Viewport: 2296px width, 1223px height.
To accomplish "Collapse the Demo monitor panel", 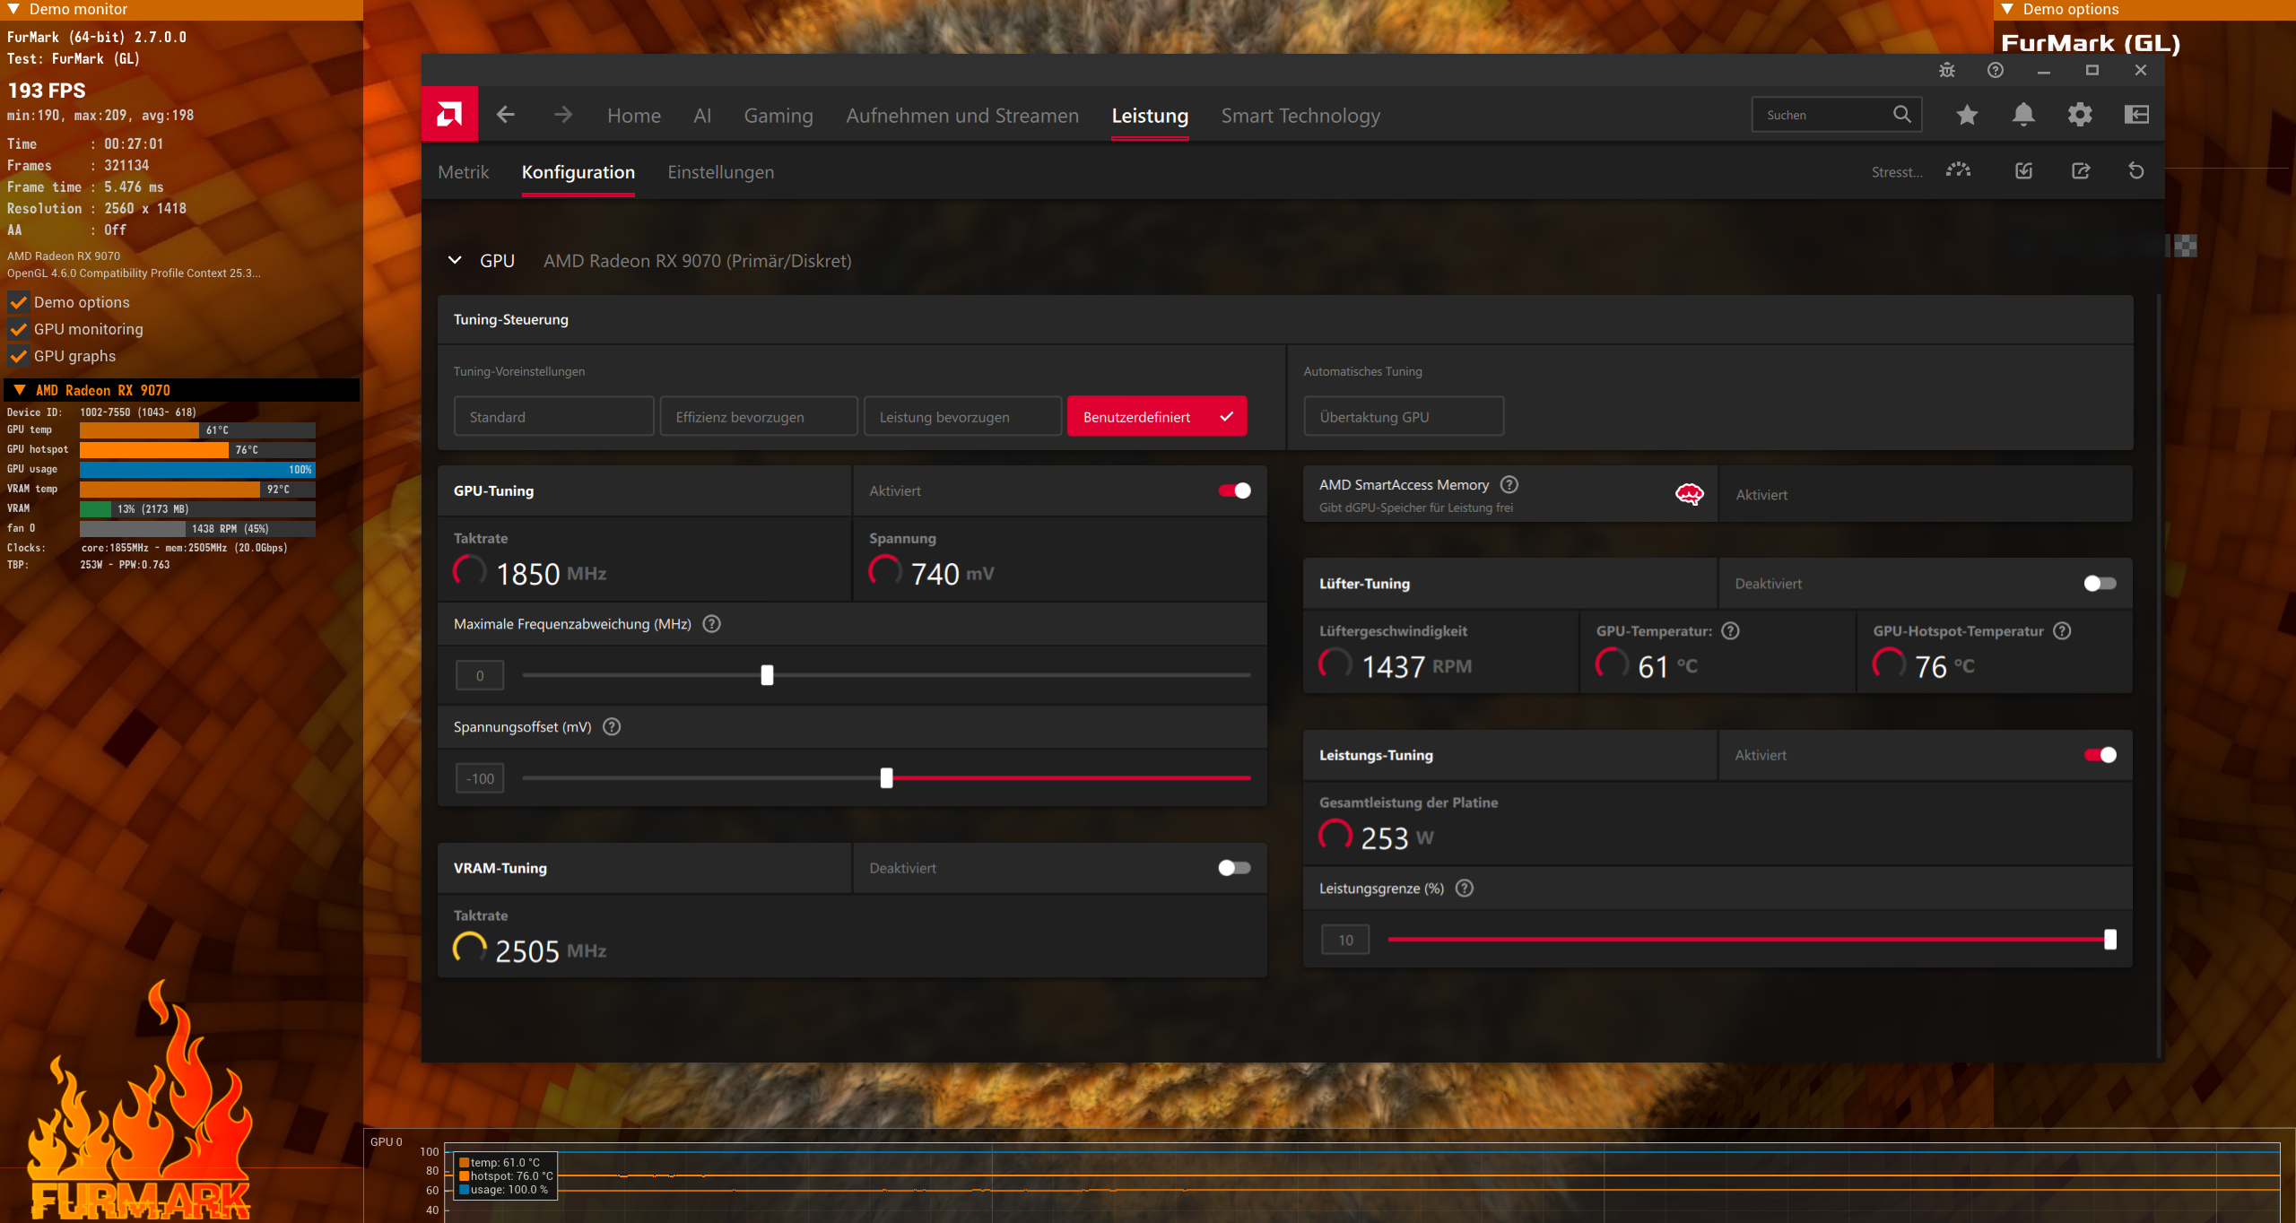I will (13, 9).
